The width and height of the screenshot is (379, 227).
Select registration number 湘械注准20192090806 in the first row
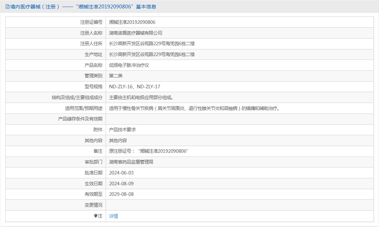[132, 22]
